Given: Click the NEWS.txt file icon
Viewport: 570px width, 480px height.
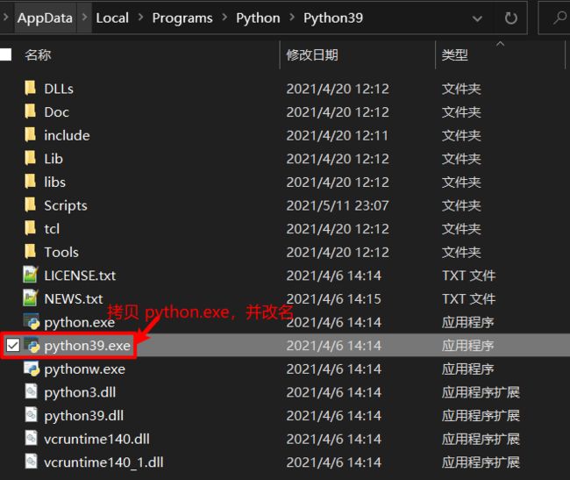Looking at the screenshot, I should coord(31,298).
